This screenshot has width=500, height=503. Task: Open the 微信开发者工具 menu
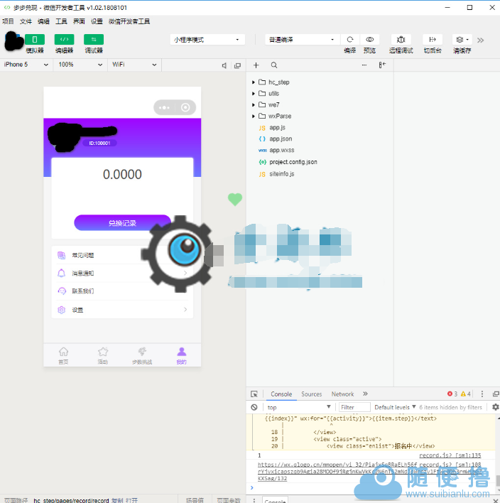pyautogui.click(x=129, y=21)
